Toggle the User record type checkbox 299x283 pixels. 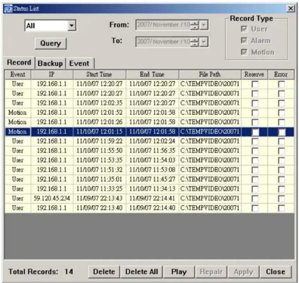coord(244,29)
